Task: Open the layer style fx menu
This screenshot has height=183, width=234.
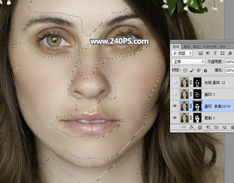Action: pyautogui.click(x=192, y=127)
